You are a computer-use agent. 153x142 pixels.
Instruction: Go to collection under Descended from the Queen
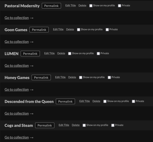click(17, 113)
